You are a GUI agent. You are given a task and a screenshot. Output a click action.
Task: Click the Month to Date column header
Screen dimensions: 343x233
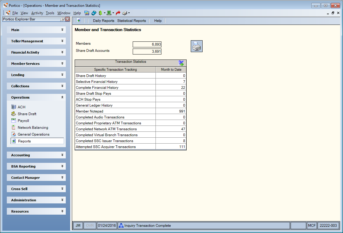pos(171,70)
